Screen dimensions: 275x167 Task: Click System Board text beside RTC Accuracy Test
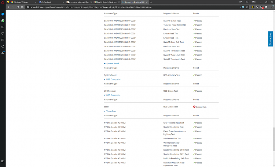(x=110, y=75)
